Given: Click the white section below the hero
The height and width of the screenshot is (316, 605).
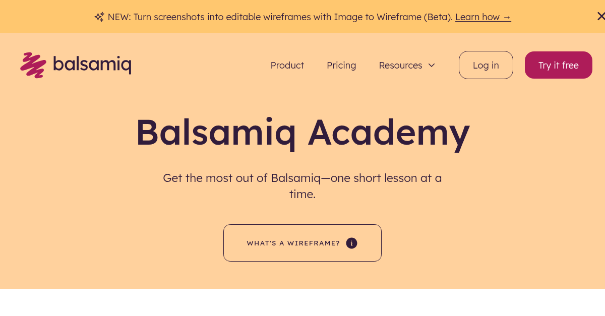Looking at the screenshot, I should pyautogui.click(x=302, y=302).
